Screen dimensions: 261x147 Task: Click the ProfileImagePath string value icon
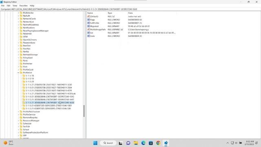tap(88, 29)
